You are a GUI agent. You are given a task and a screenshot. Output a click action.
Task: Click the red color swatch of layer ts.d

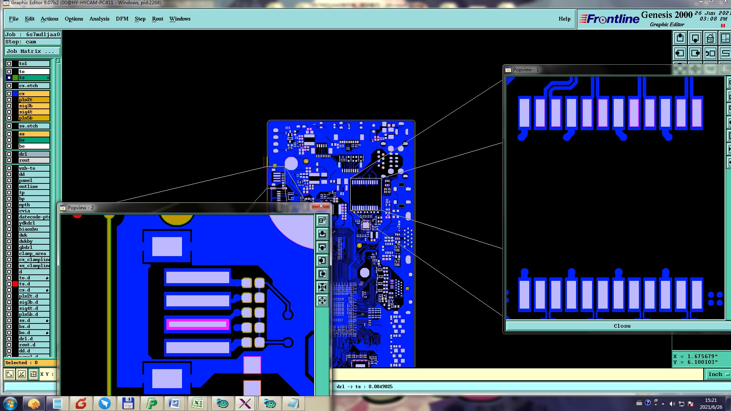coord(15,284)
